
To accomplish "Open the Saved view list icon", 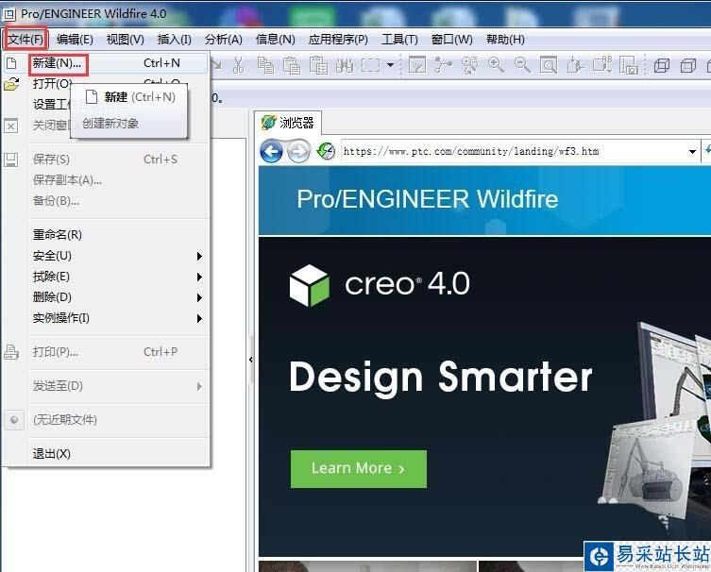I will point(602,65).
